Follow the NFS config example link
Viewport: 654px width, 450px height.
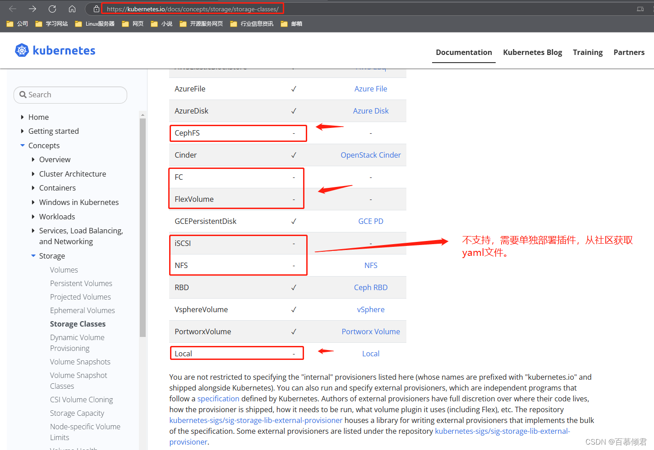click(371, 265)
